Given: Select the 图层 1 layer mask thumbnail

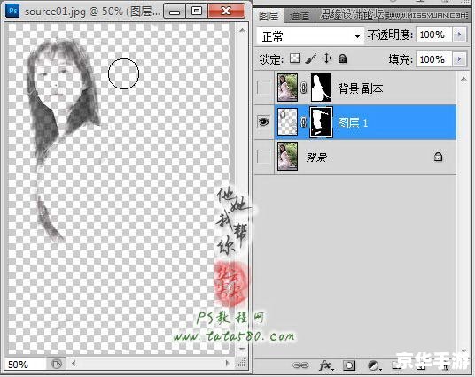Looking at the screenshot, I should [321, 122].
